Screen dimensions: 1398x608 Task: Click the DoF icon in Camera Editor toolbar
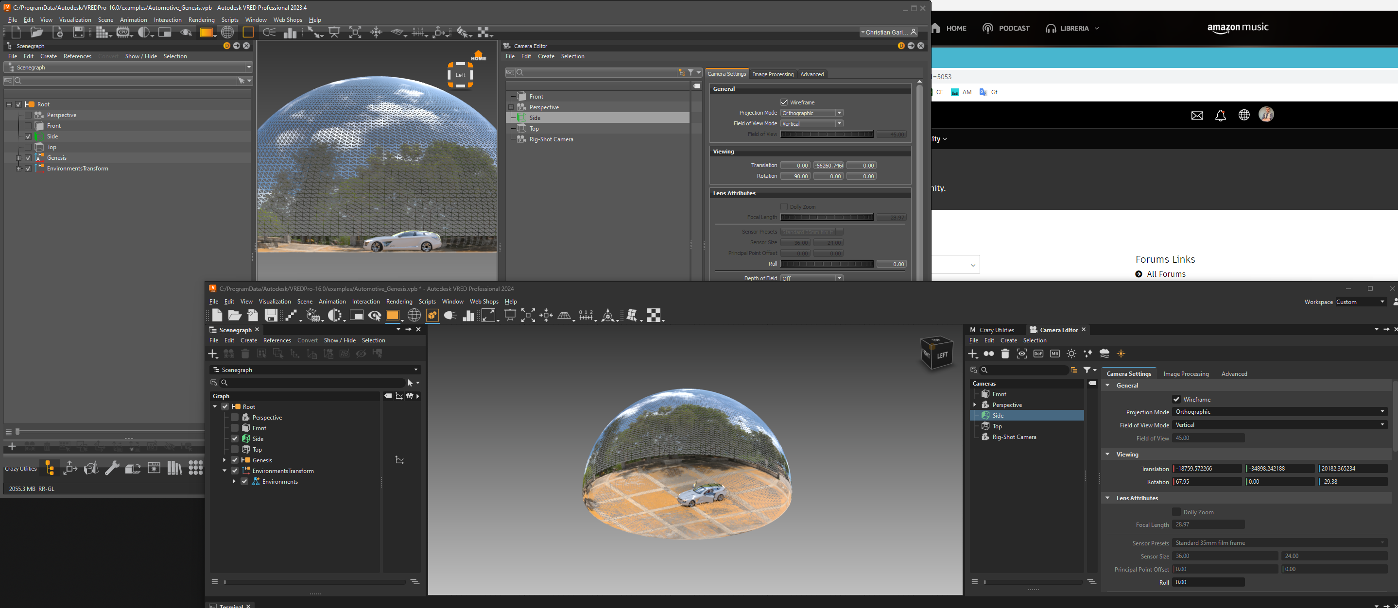point(1039,354)
